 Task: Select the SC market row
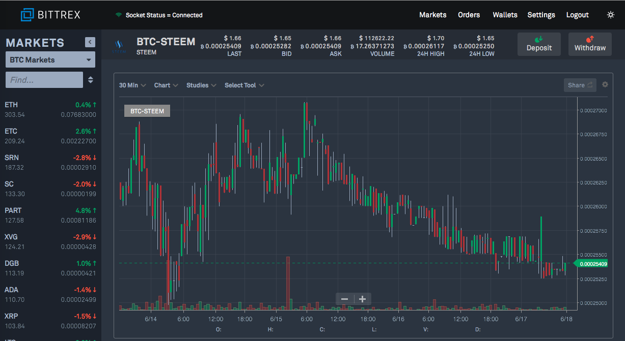click(x=50, y=189)
